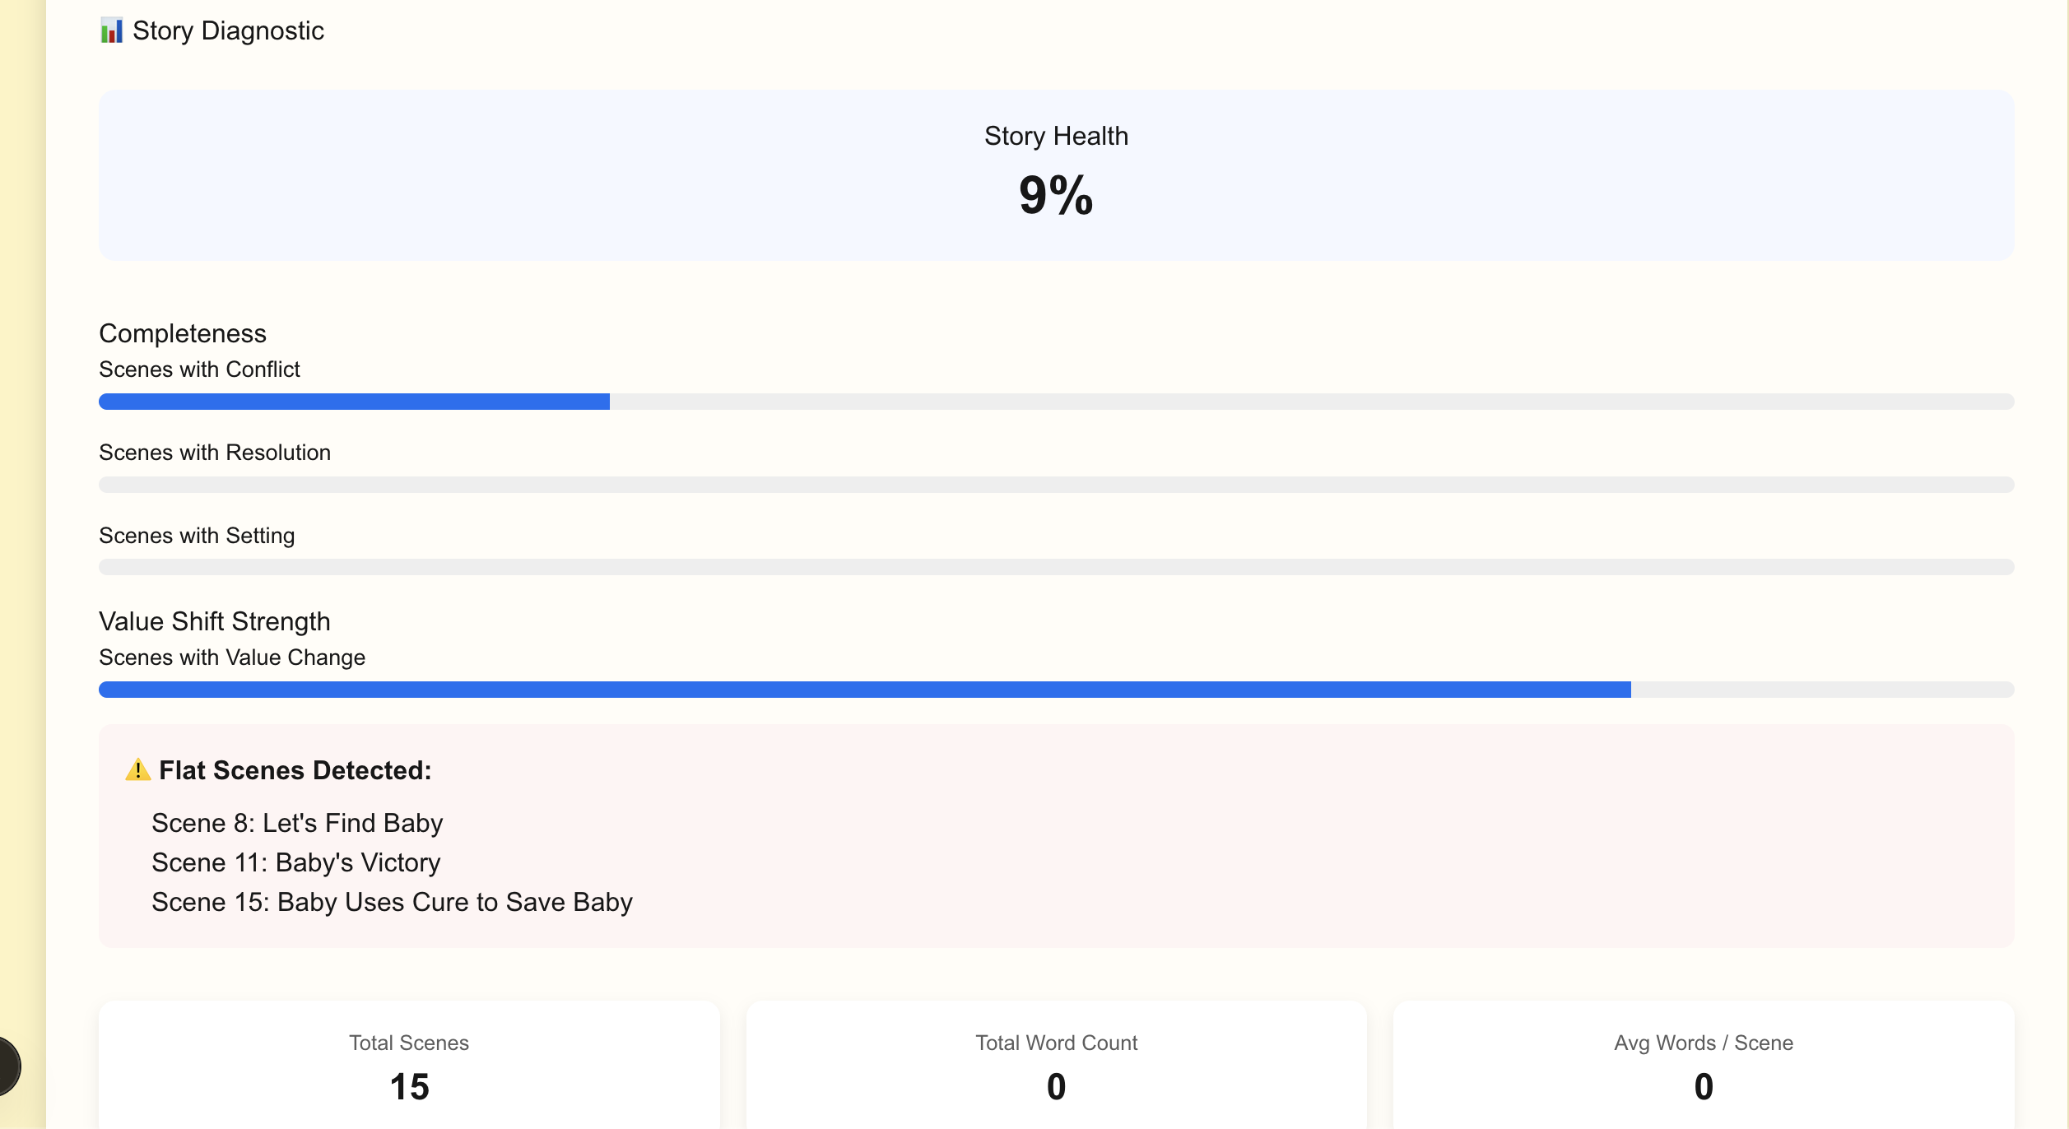Click the Completeness section heading
This screenshot has width=2069, height=1129.
[x=183, y=333]
